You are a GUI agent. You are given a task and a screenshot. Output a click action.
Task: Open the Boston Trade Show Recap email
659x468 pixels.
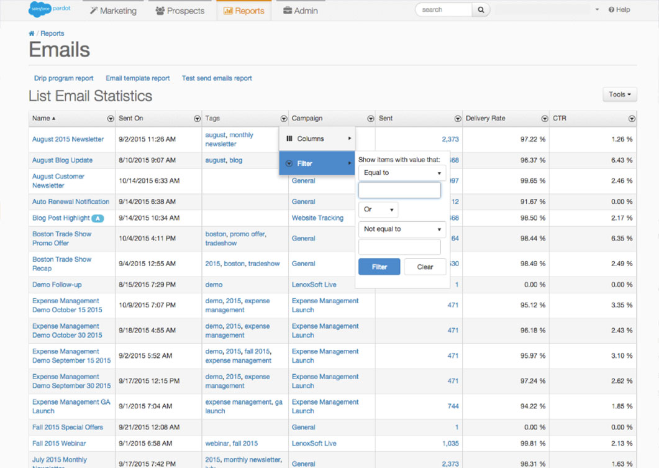tap(61, 264)
